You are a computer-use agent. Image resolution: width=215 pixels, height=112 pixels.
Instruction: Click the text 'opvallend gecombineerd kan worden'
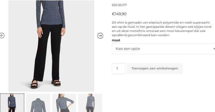(x=141, y=35)
